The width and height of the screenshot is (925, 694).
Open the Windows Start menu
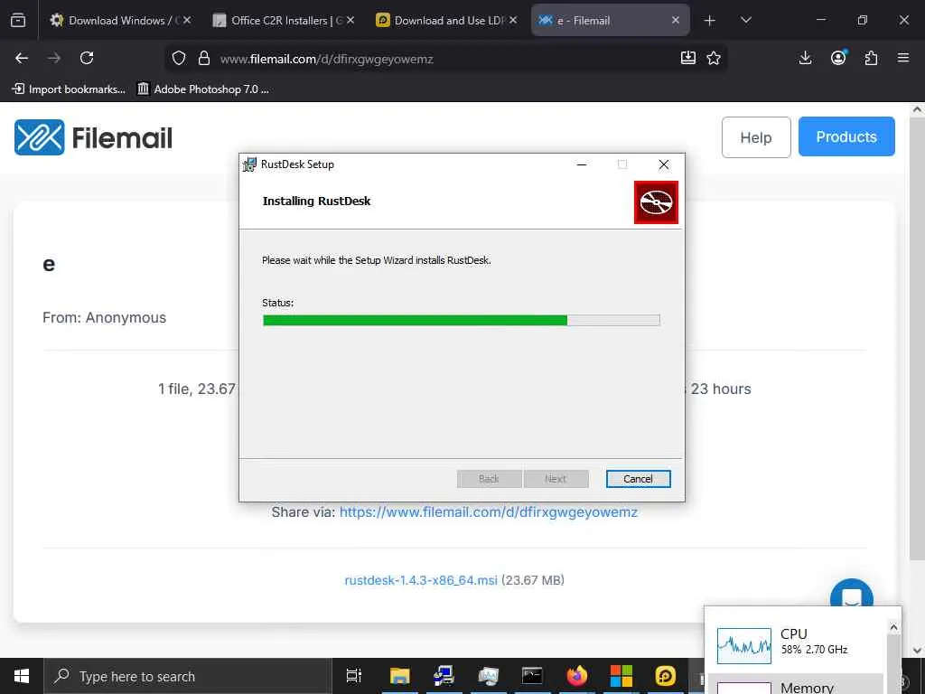click(x=22, y=676)
